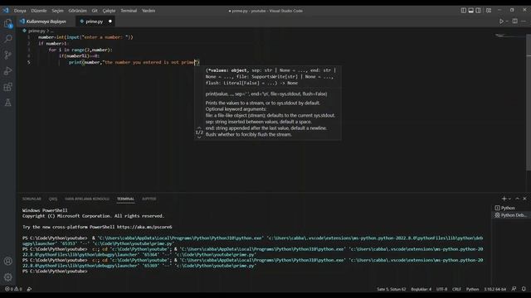
Task: Open the aka.ms/pscore6 link in terminal
Action: [144, 227]
